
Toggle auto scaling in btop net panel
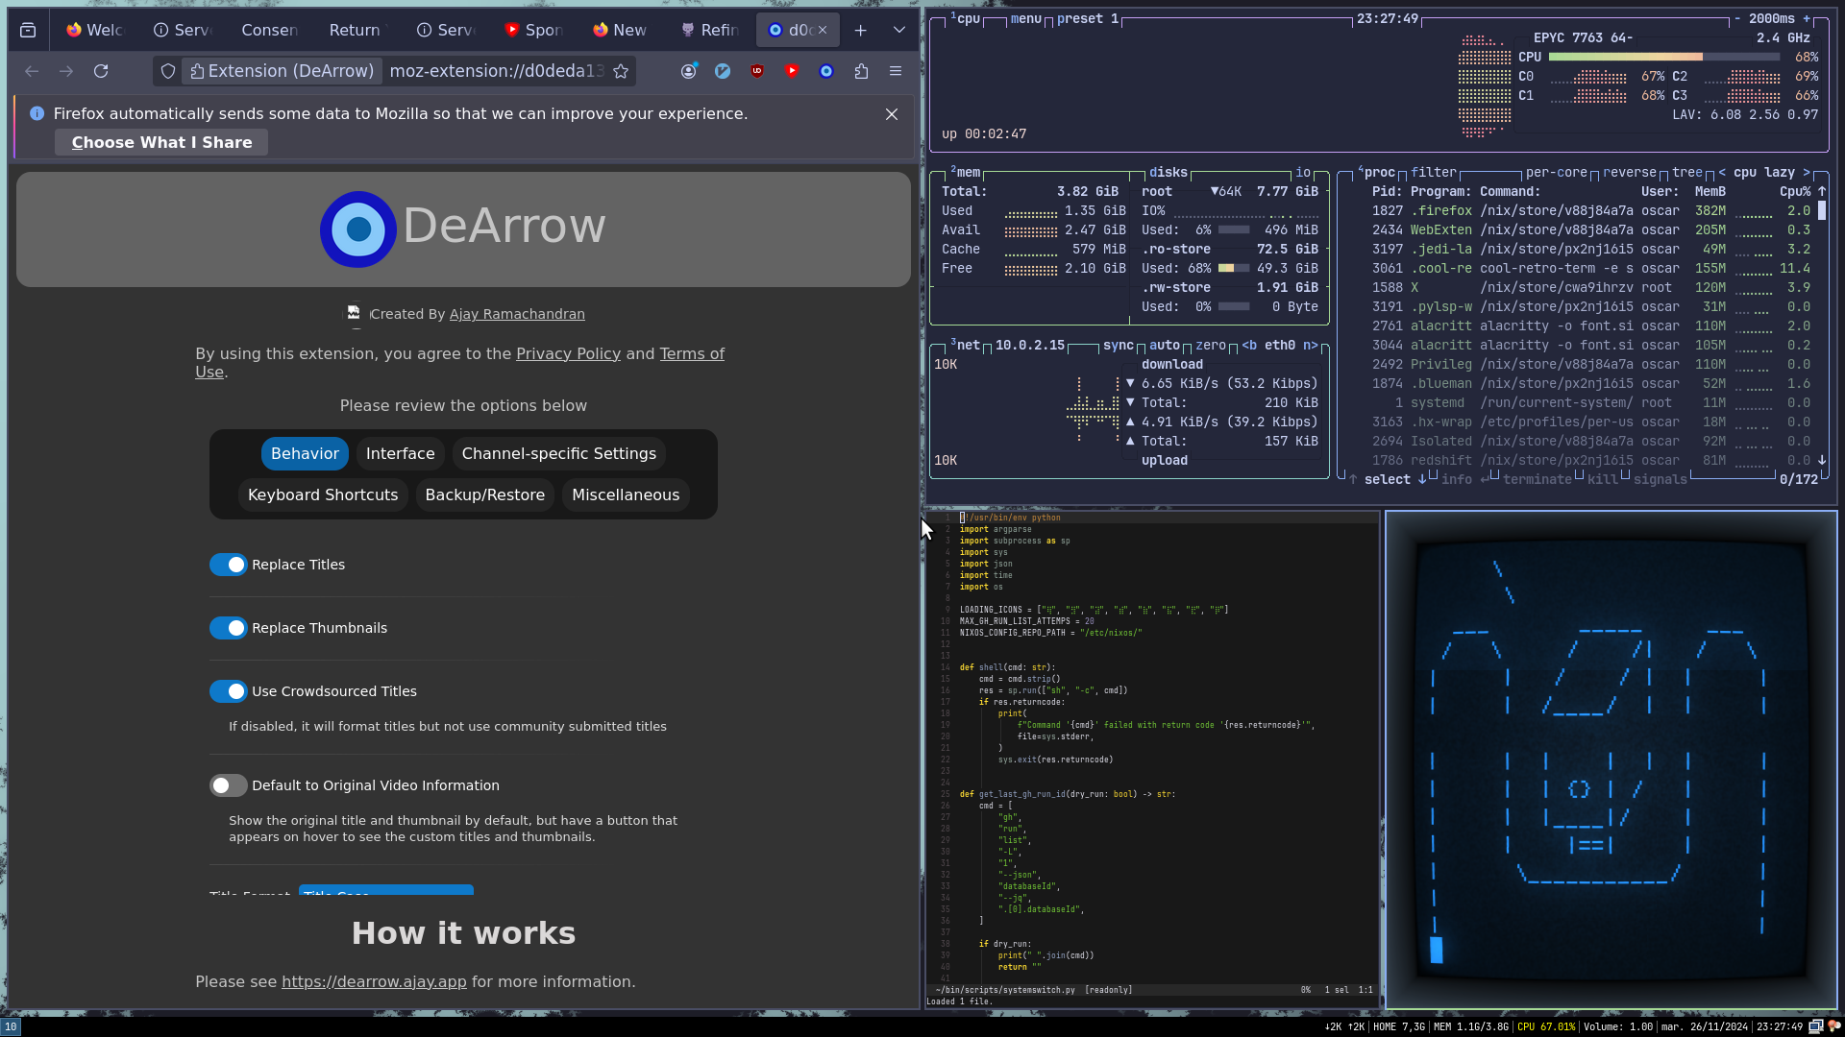(1165, 346)
